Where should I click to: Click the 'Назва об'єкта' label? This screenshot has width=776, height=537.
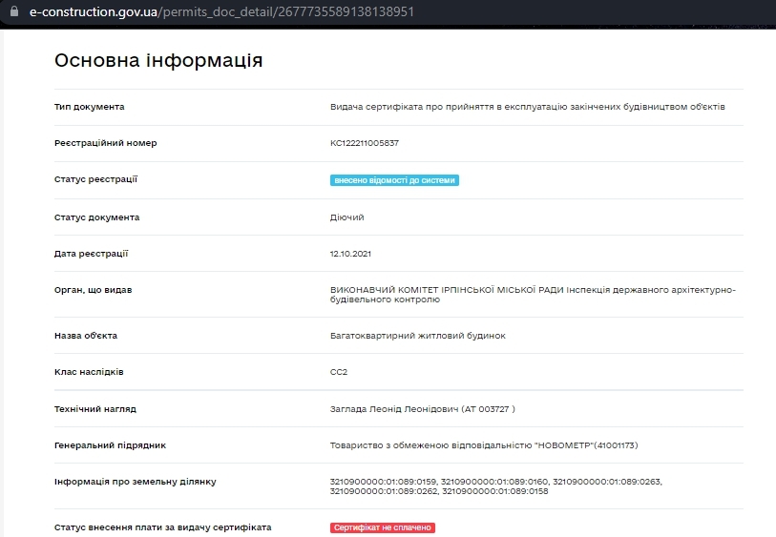coord(86,336)
